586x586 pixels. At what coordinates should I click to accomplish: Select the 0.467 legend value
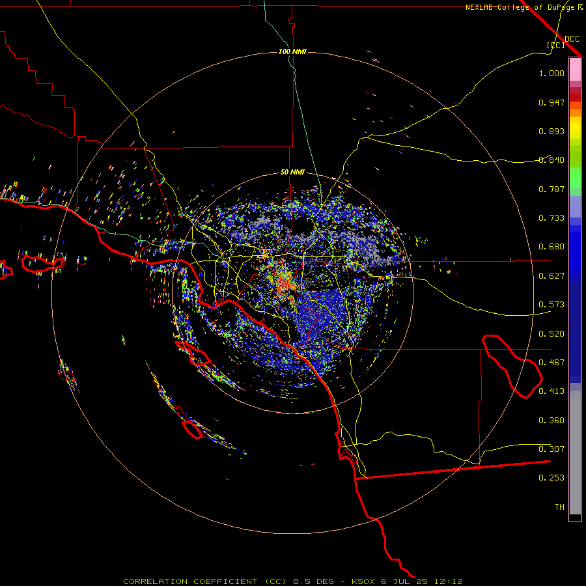click(x=551, y=363)
